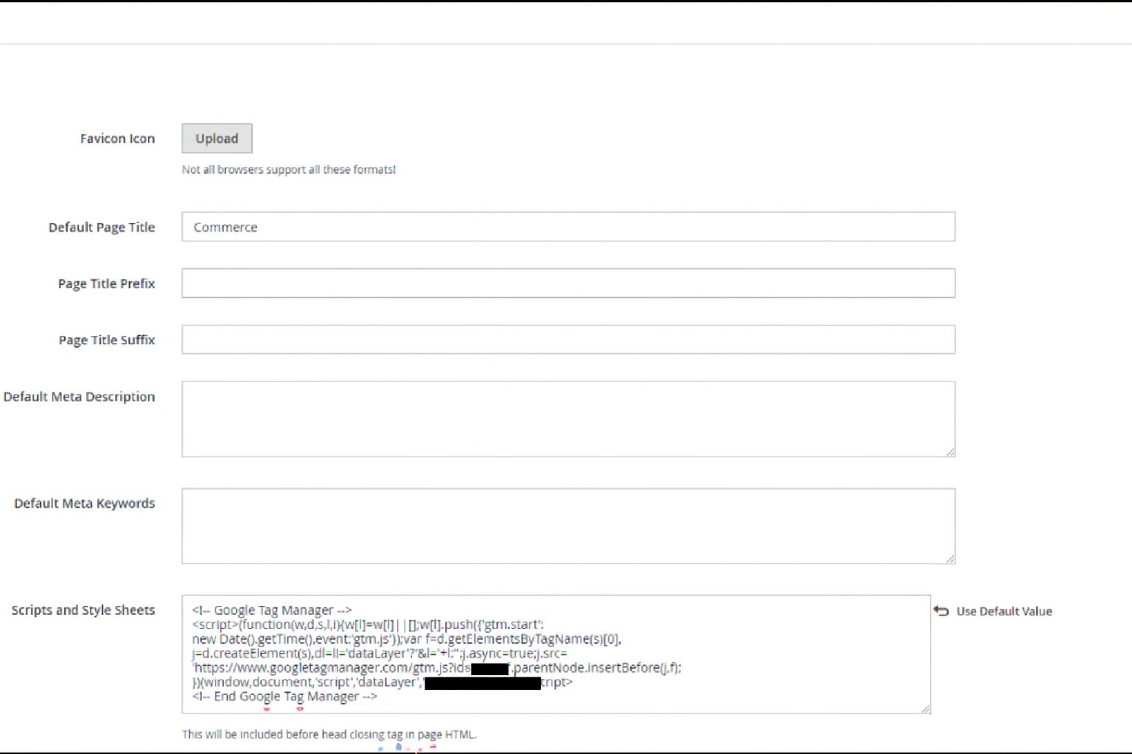Click the Page Title Prefix label

click(107, 283)
